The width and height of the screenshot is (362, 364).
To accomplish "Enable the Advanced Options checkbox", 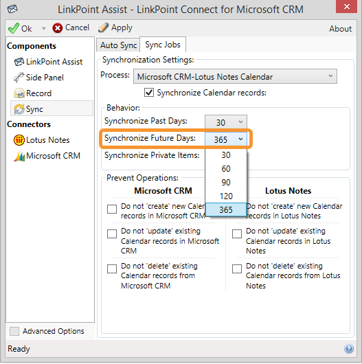I will 14,331.
